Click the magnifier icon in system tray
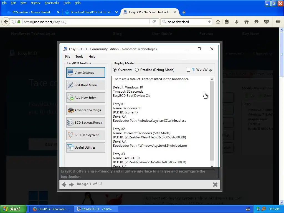This screenshot has width=284, height=213. [x=263, y=209]
